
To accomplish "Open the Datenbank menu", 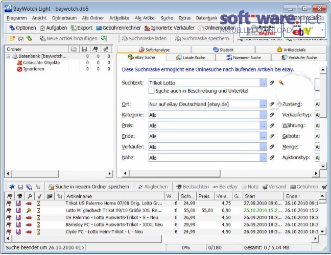I will tap(207, 18).
